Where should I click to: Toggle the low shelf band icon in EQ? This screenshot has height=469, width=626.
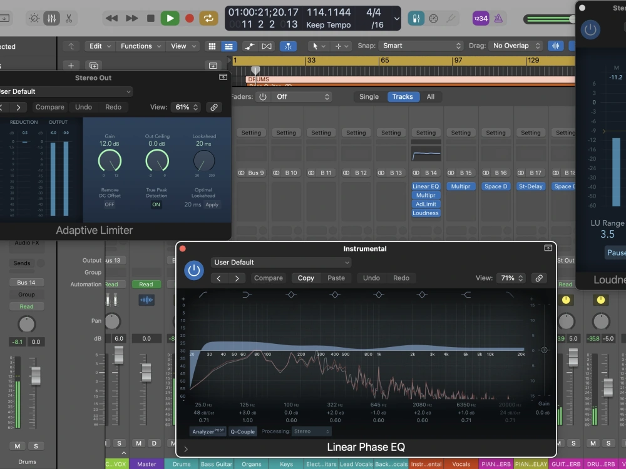pos(247,295)
